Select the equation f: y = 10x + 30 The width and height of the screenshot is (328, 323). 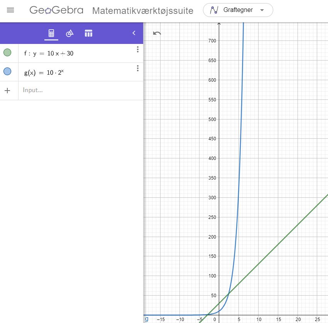click(49, 54)
